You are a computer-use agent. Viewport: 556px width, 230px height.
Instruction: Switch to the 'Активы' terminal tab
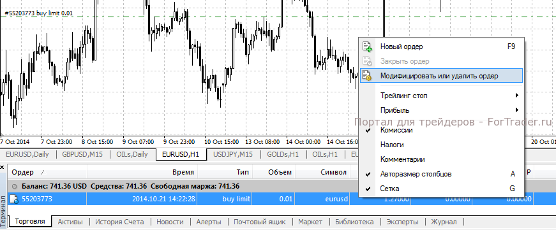70,222
